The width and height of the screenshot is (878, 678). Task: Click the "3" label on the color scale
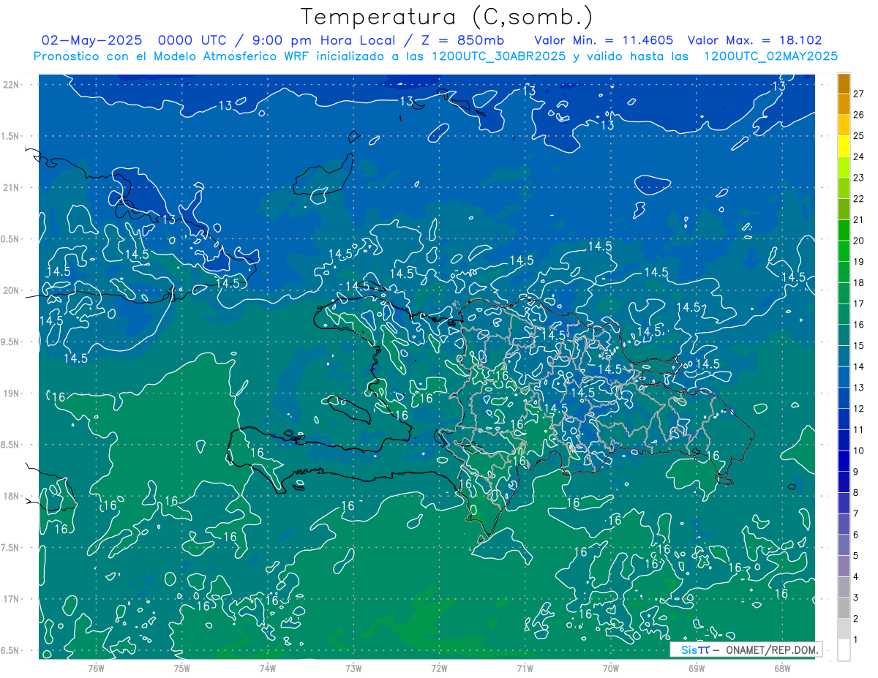[856, 598]
